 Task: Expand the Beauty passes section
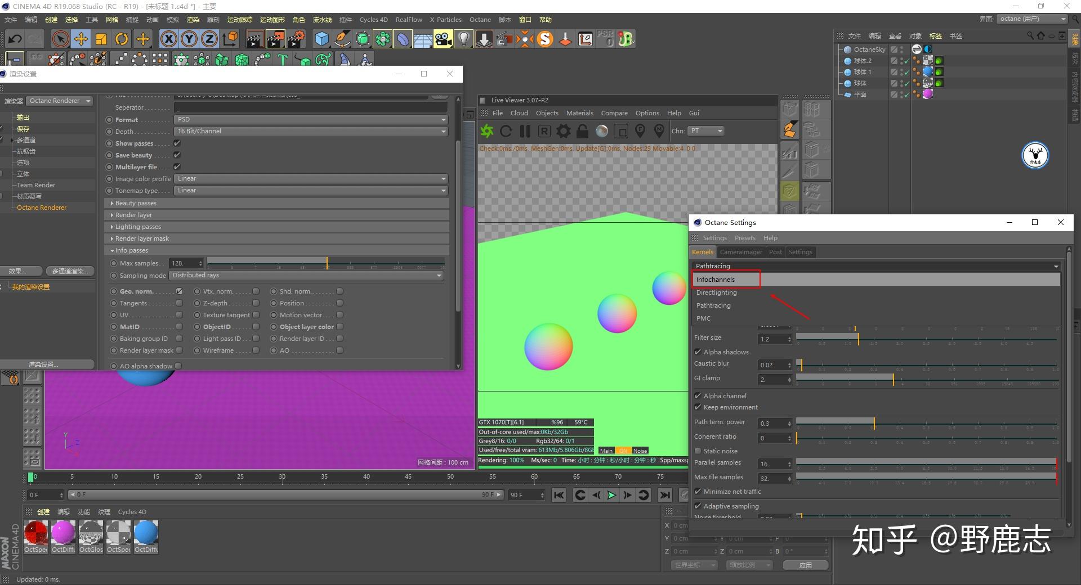[x=136, y=203]
